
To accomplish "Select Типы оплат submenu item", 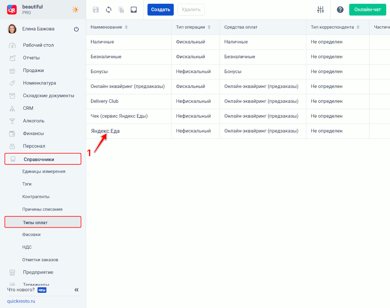I will [x=43, y=222].
